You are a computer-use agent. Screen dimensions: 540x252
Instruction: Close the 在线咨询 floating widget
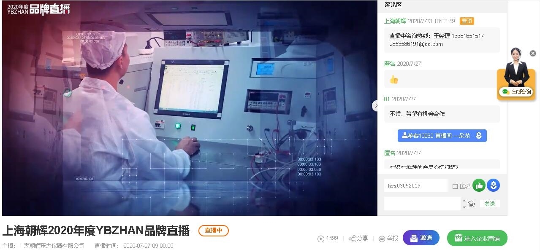point(533,54)
